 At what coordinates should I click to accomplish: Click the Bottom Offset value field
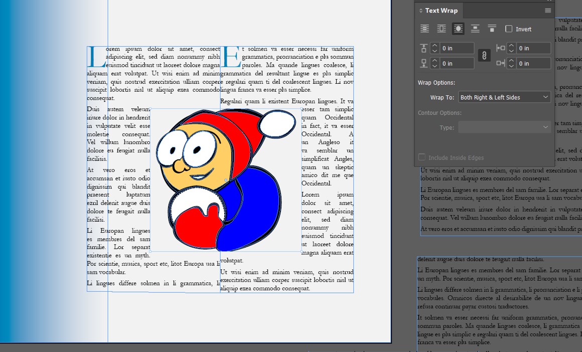[x=457, y=63]
